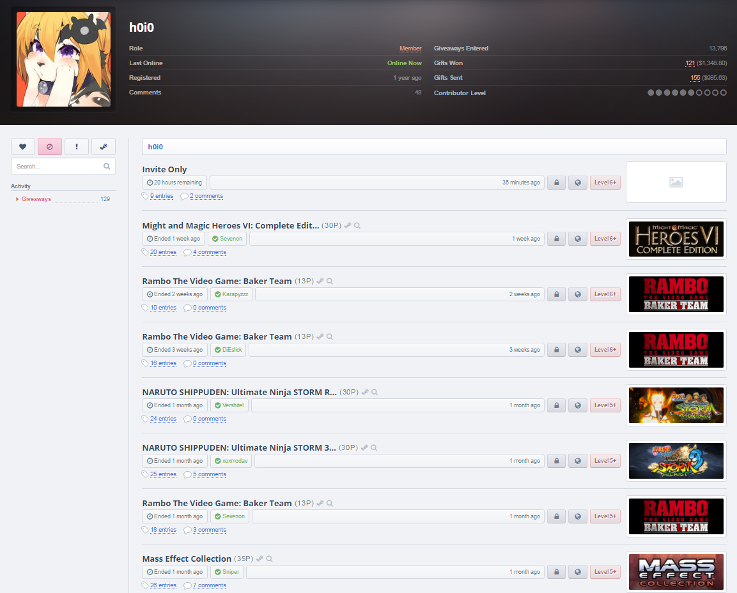This screenshot has width=737, height=593.
Task: Open 3 comments on Rambo giveaway
Action: coord(210,530)
